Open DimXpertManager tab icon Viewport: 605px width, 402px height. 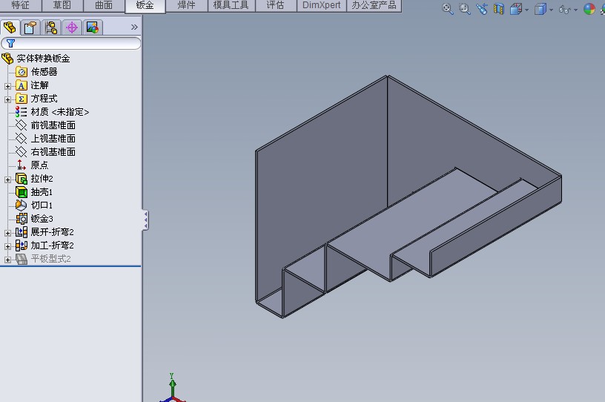pos(72,27)
